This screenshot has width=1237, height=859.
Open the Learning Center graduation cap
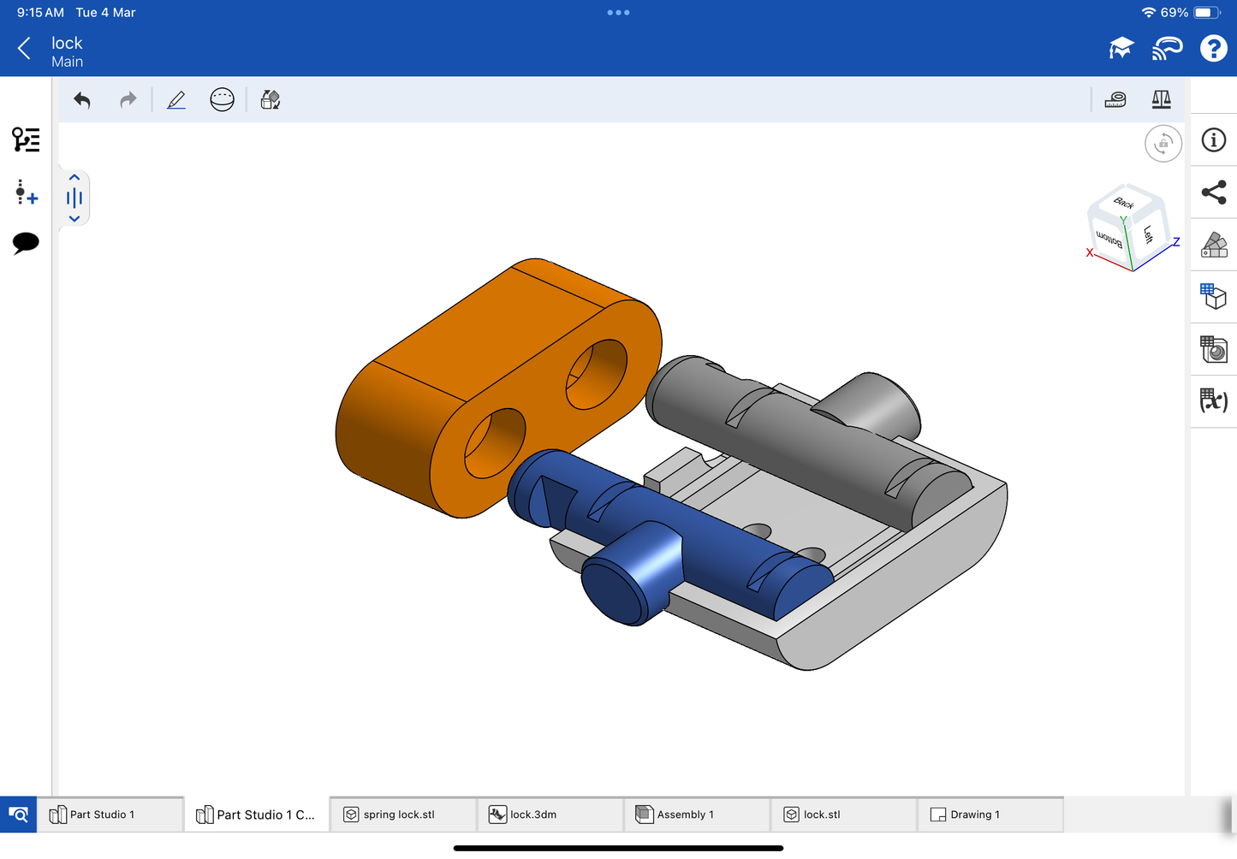click(x=1121, y=49)
